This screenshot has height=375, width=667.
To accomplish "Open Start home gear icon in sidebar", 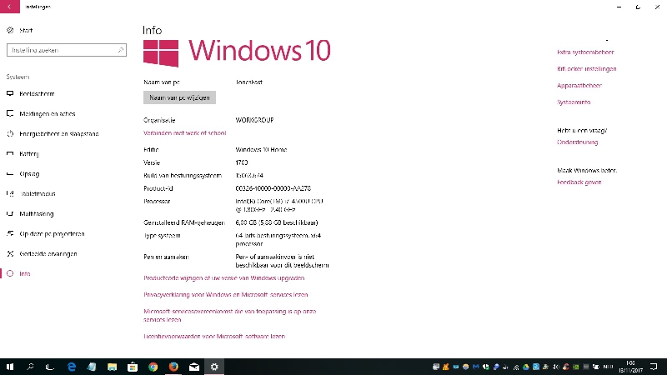I will click(x=10, y=30).
